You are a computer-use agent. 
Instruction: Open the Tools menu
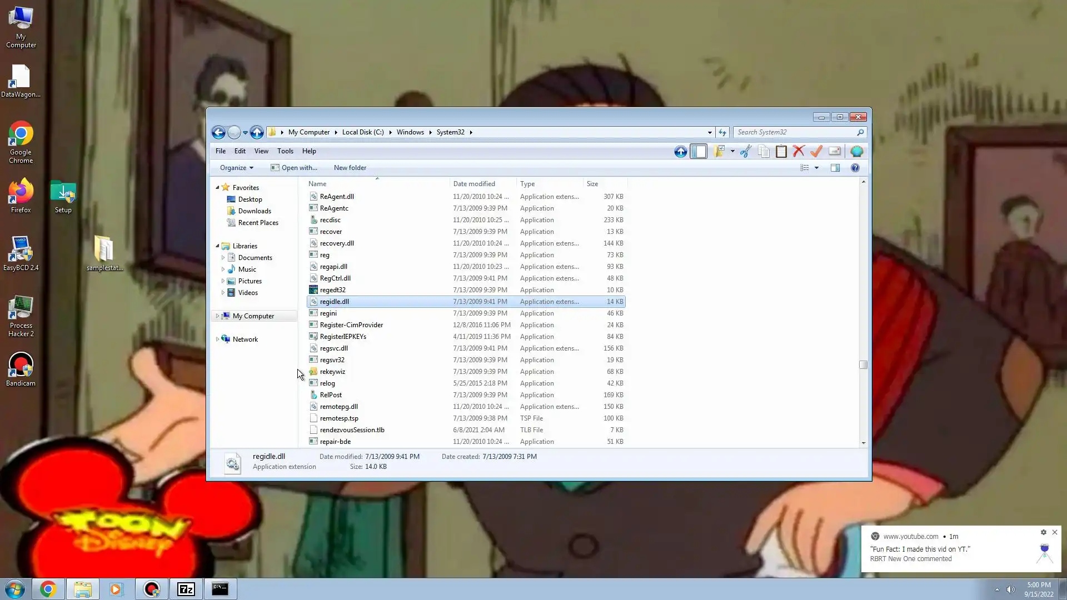click(x=285, y=151)
